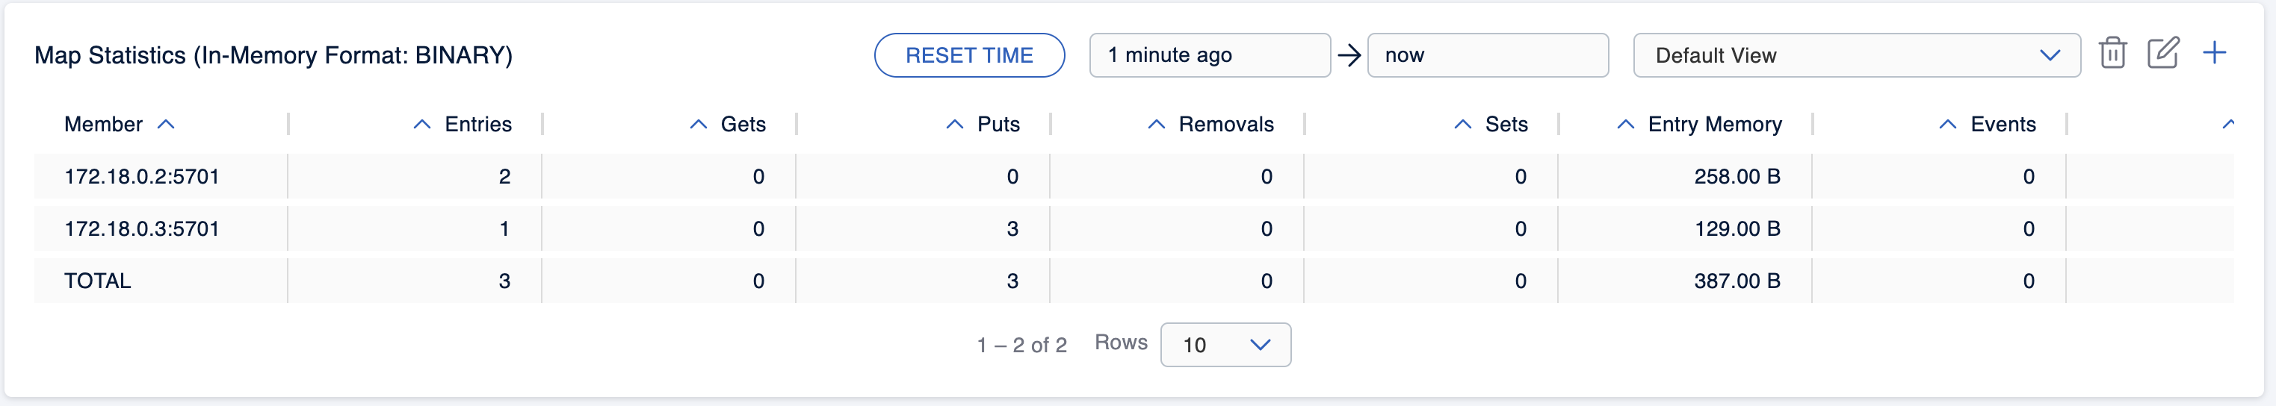Select member row 172.18.0.2:5701
This screenshot has height=406, width=2276.
(x=141, y=177)
